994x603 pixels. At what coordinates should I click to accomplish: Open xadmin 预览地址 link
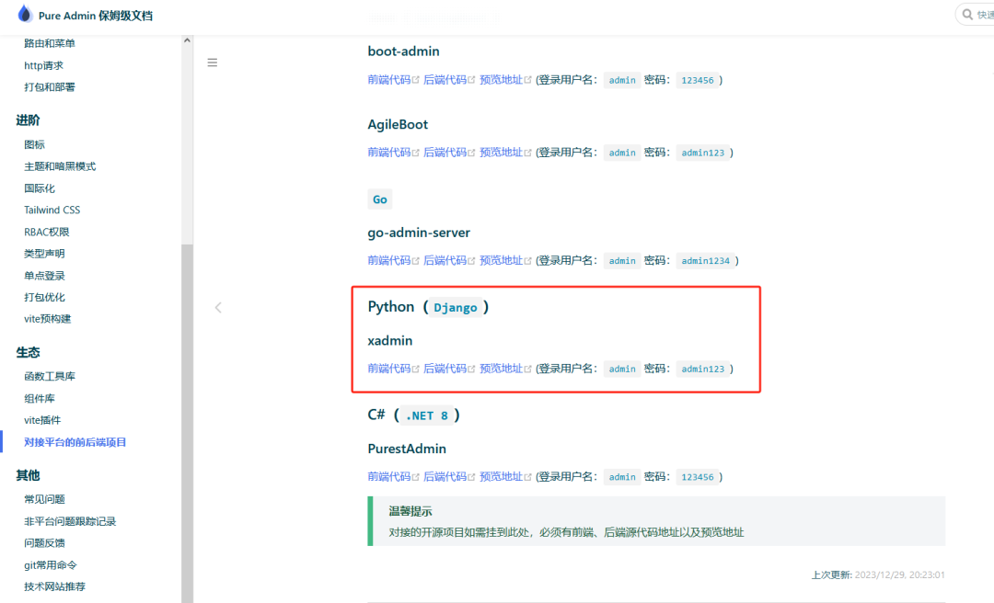coord(501,369)
